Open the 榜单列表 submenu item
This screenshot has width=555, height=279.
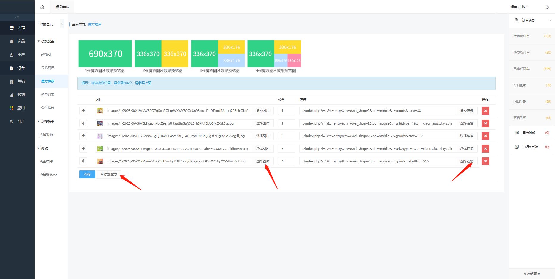pyautogui.click(x=48, y=95)
